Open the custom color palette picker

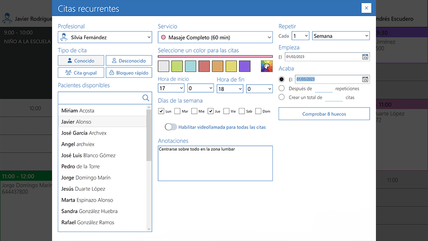[267, 66]
